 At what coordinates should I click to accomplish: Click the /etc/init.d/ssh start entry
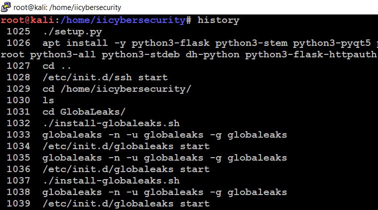[x=105, y=77]
